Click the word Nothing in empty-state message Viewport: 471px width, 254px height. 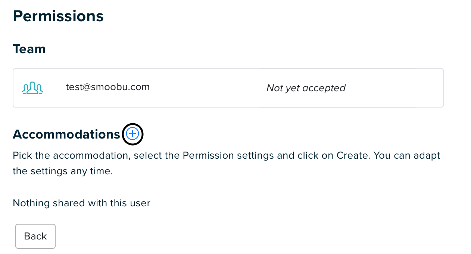pos(31,203)
